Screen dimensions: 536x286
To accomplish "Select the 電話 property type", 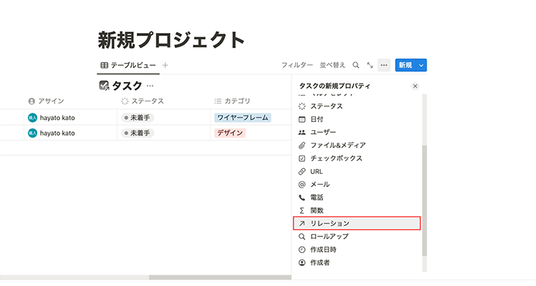I will click(x=357, y=198).
